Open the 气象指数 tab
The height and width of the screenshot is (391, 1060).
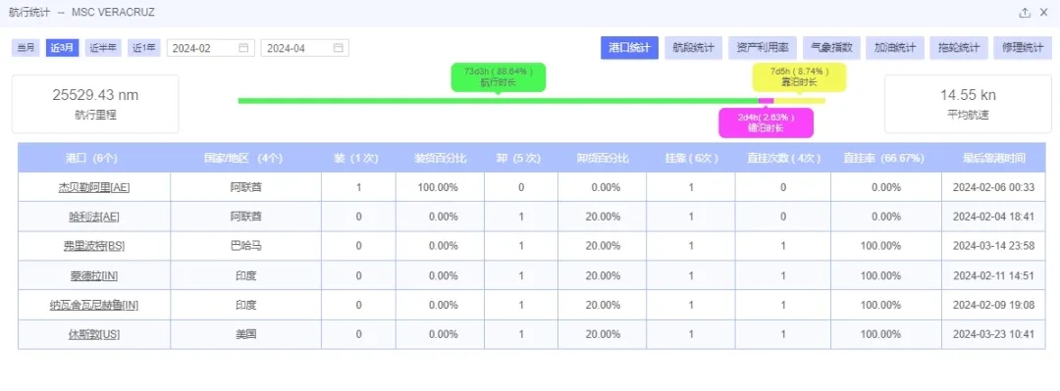point(831,48)
